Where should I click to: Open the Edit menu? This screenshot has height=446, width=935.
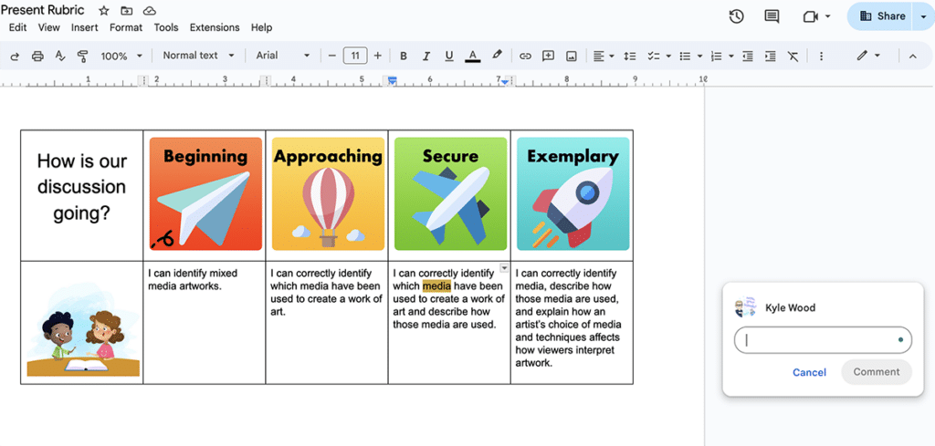18,27
